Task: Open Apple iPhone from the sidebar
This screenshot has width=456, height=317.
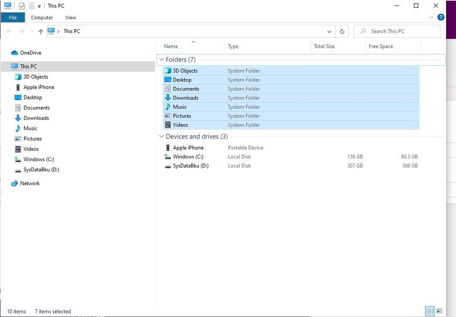Action: point(39,87)
